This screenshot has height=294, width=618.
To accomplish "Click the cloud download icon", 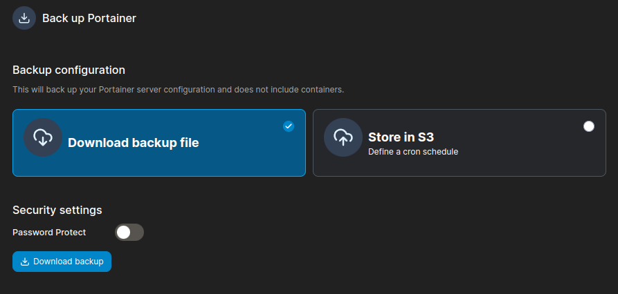I will pos(43,137).
